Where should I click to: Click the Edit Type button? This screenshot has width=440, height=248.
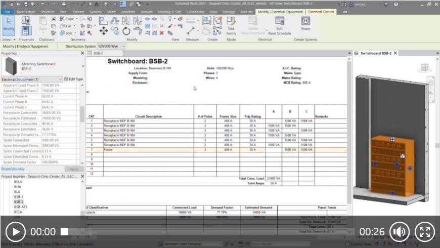[x=73, y=79]
